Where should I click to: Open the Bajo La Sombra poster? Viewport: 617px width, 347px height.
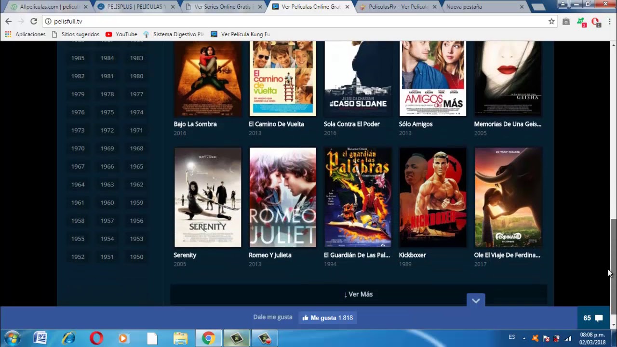(208, 79)
